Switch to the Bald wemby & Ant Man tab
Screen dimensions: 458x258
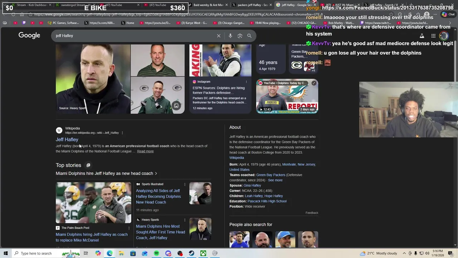[x=208, y=5]
